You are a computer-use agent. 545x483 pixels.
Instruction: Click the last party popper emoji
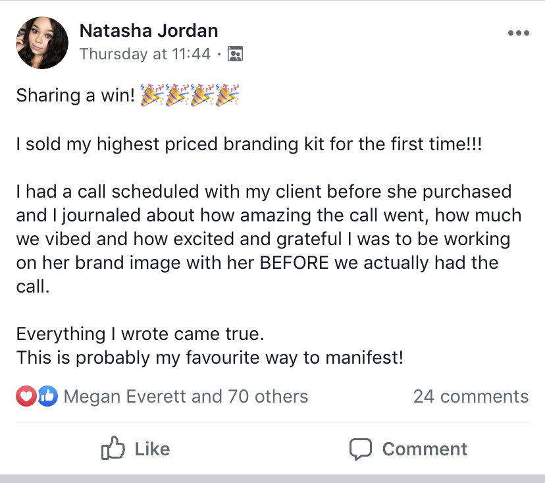click(227, 95)
